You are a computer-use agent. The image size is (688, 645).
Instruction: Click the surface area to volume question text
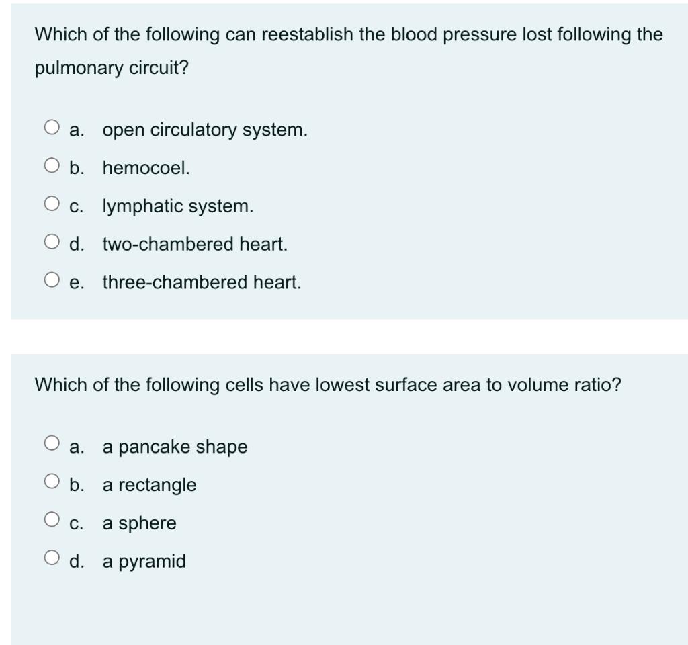point(328,385)
